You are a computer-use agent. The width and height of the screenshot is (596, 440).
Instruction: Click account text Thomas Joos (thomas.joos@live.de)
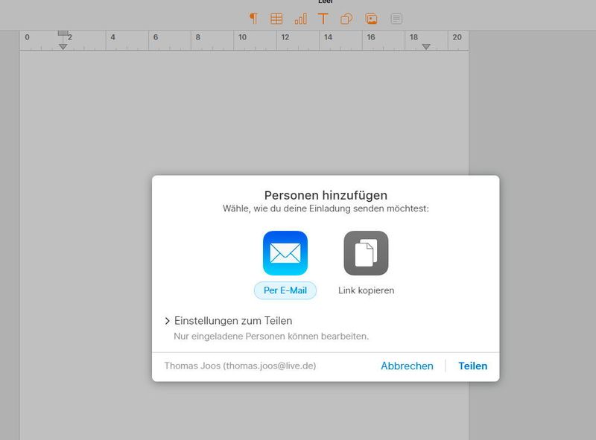tap(240, 366)
